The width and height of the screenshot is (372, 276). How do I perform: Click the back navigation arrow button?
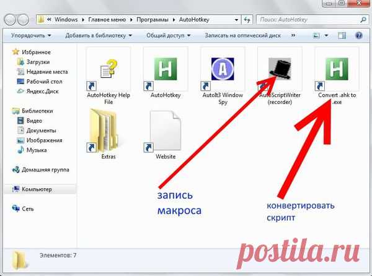point(10,19)
